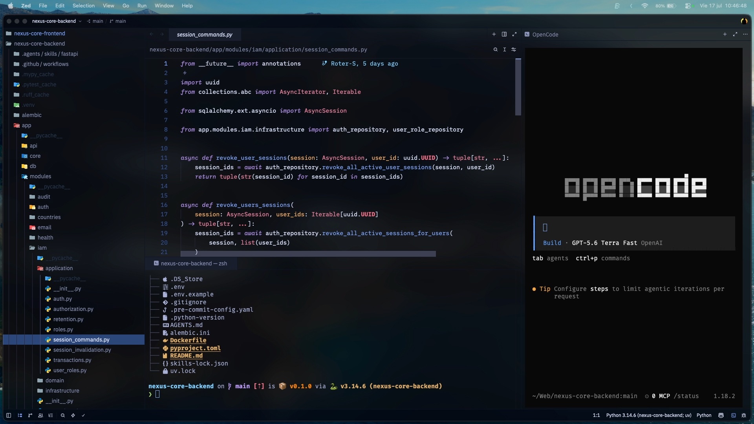Click the lightning bolt icon in status bar

click(73, 415)
